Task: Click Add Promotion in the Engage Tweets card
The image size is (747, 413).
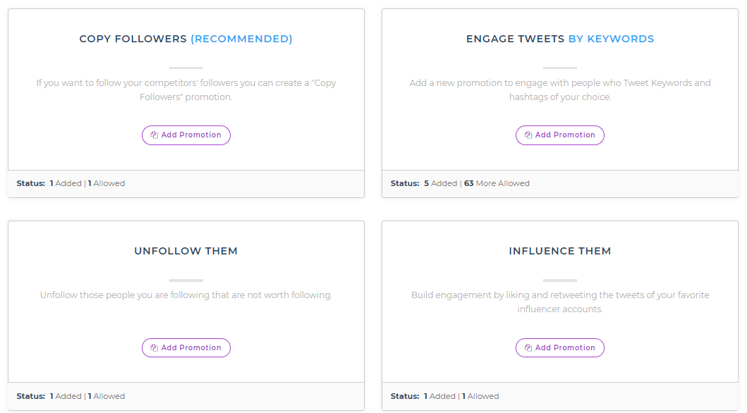Action: [x=560, y=135]
